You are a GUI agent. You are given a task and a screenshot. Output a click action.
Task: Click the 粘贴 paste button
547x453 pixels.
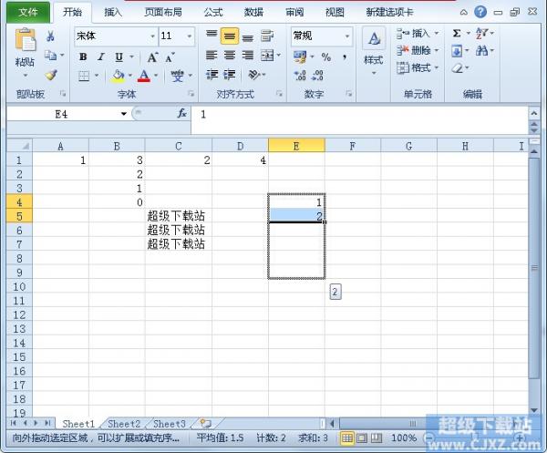click(25, 52)
